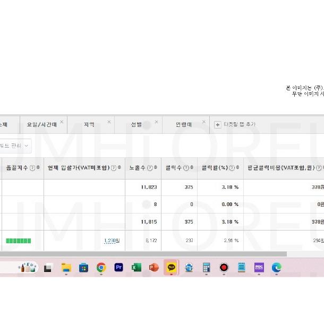The width and height of the screenshot is (324, 324).
Task: Open help tooltip for 평균클릭비용 column
Action: tap(319, 168)
